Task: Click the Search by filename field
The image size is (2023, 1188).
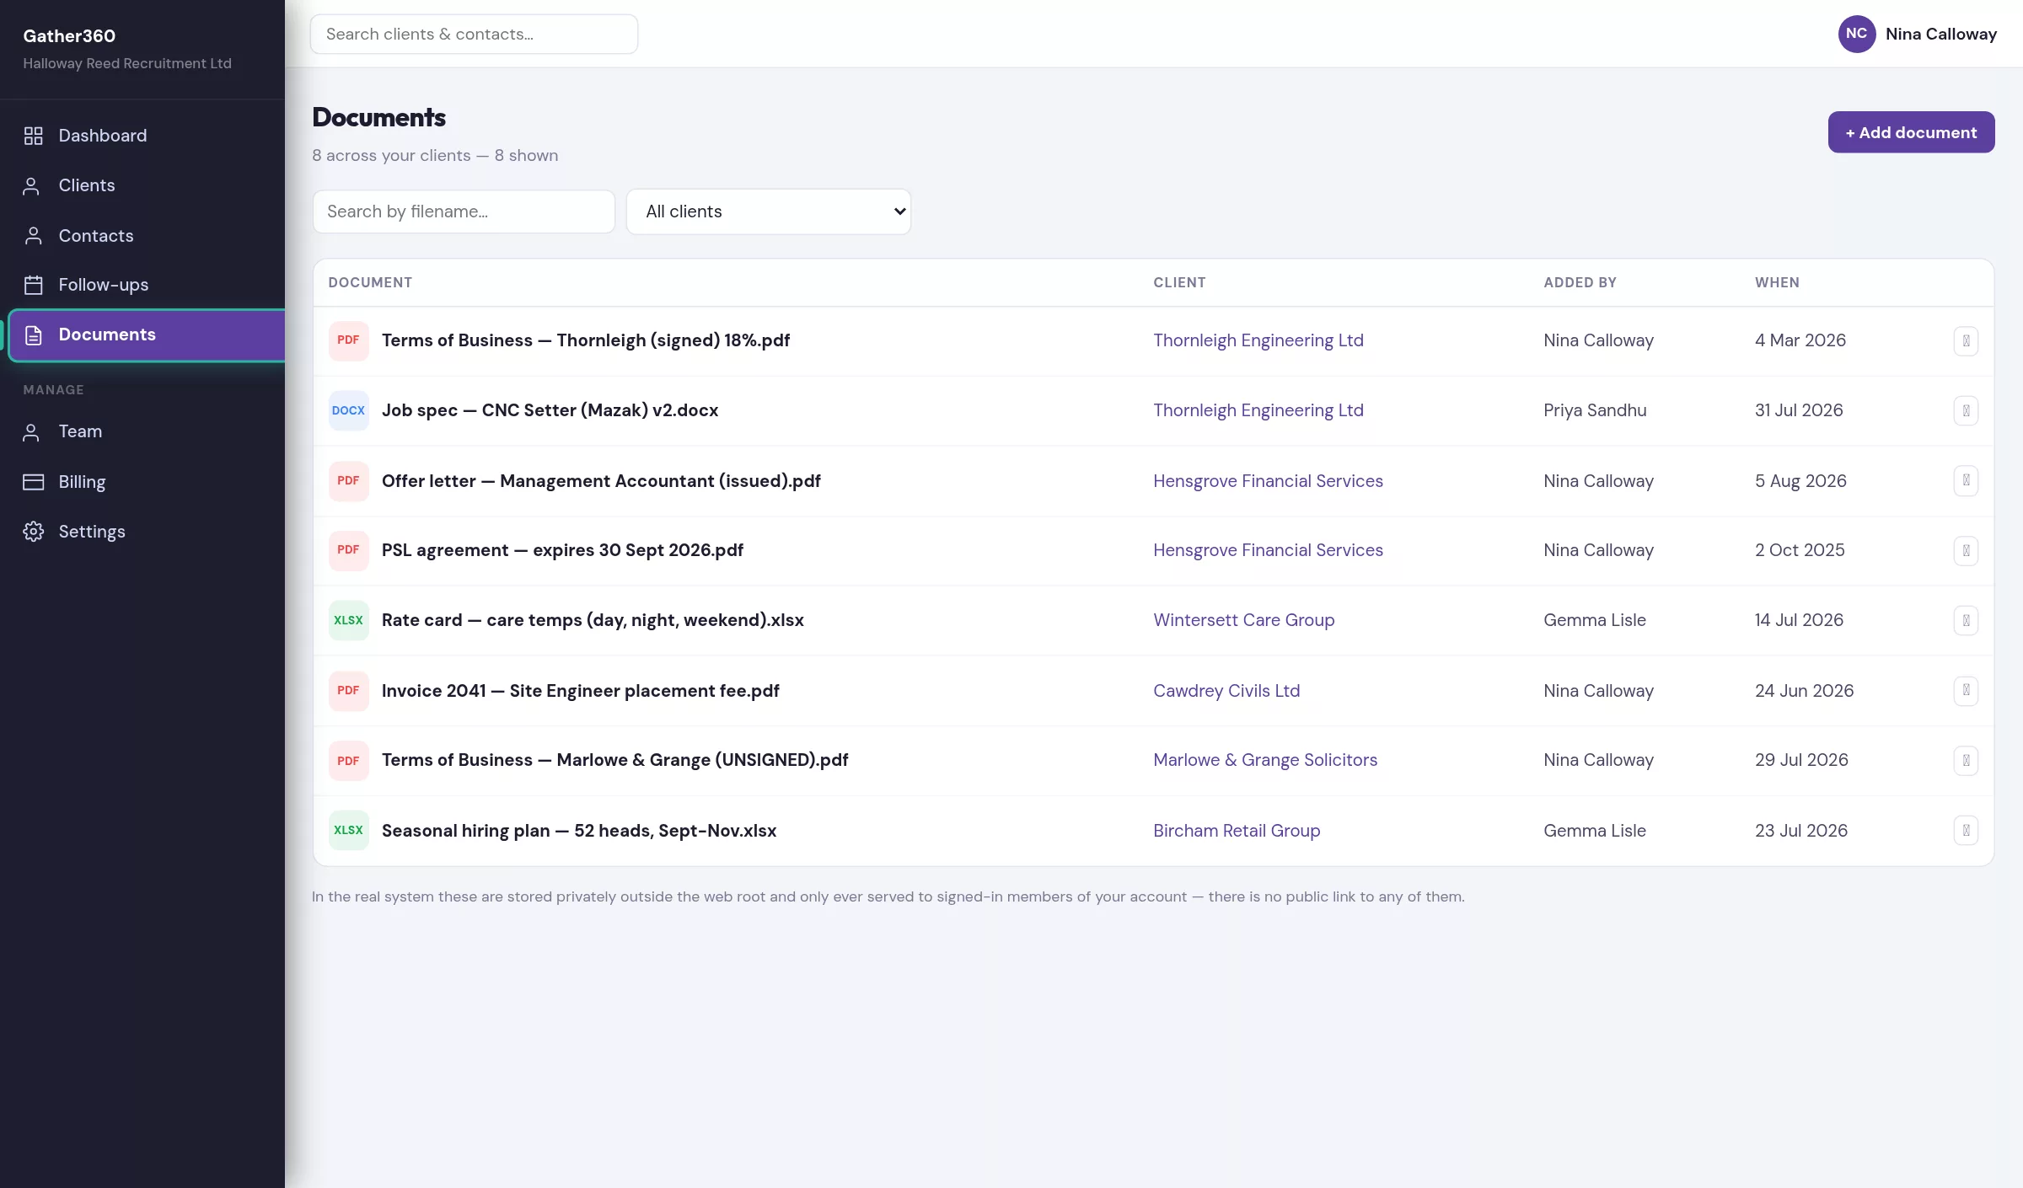Action: (464, 211)
